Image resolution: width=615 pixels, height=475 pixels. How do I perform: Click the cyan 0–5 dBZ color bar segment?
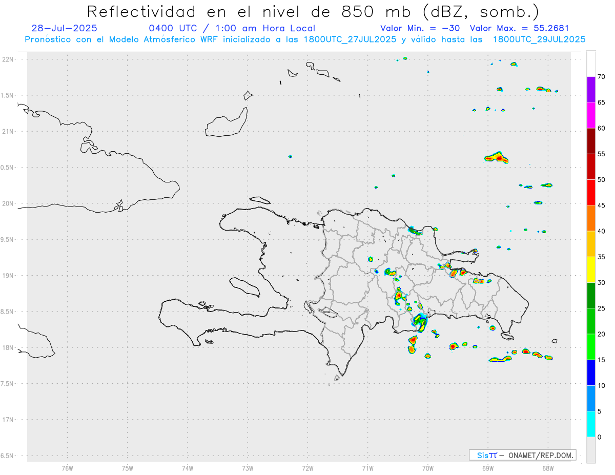coord(591,424)
